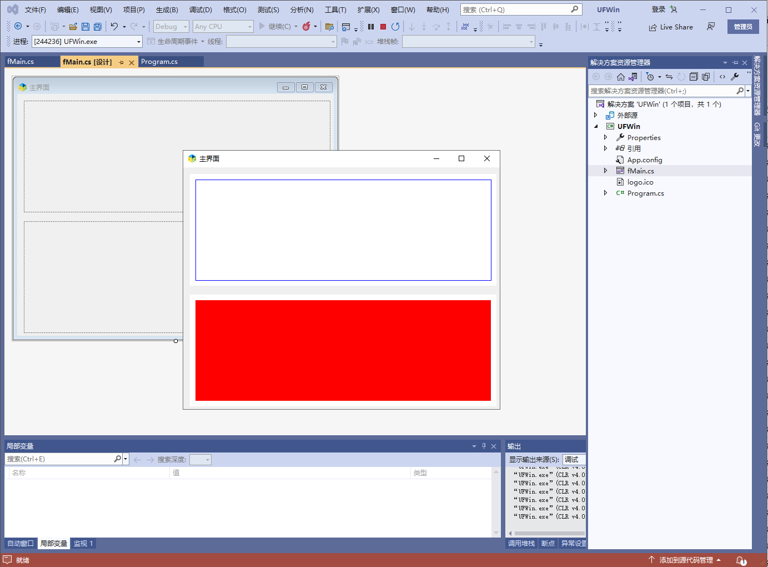
Task: Stop debugging with the red square icon
Action: coord(383,26)
